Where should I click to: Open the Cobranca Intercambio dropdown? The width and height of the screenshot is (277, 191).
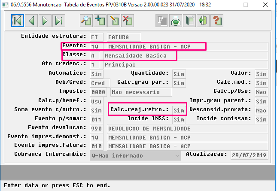coord(136,155)
